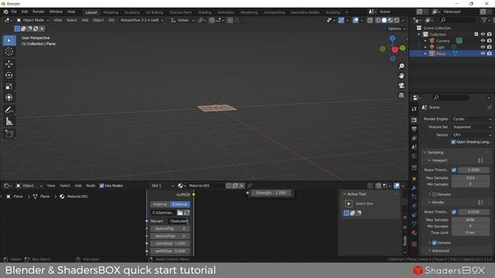Select the Select Box tool in viewport toolbar
The image size is (495, 278).
pos(9,41)
